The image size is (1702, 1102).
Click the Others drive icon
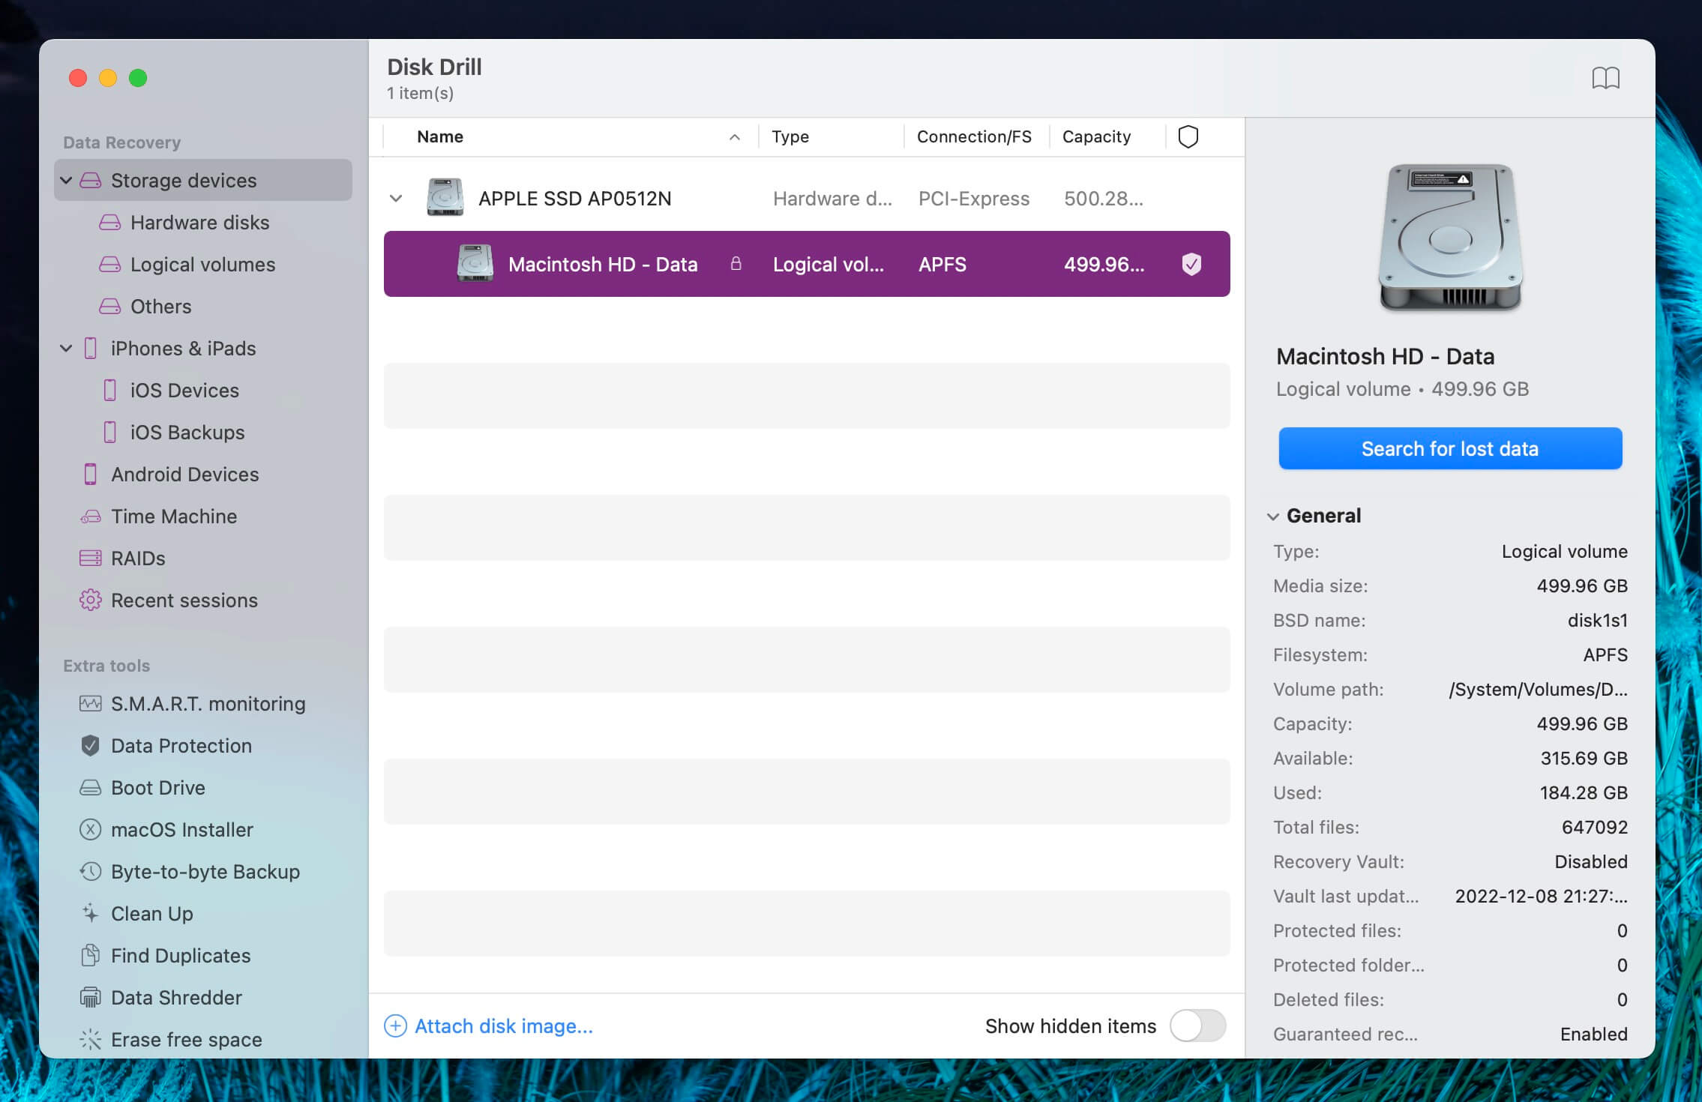[110, 307]
